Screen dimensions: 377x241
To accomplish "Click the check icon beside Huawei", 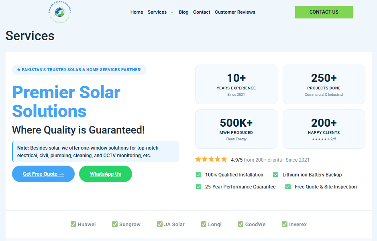I will click(x=73, y=224).
